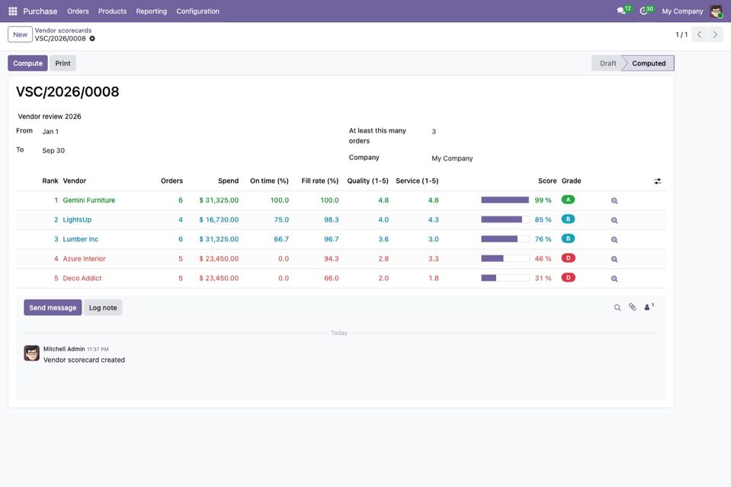Open Azure Interior detail magnifier
The width and height of the screenshot is (731, 487).
coord(614,260)
